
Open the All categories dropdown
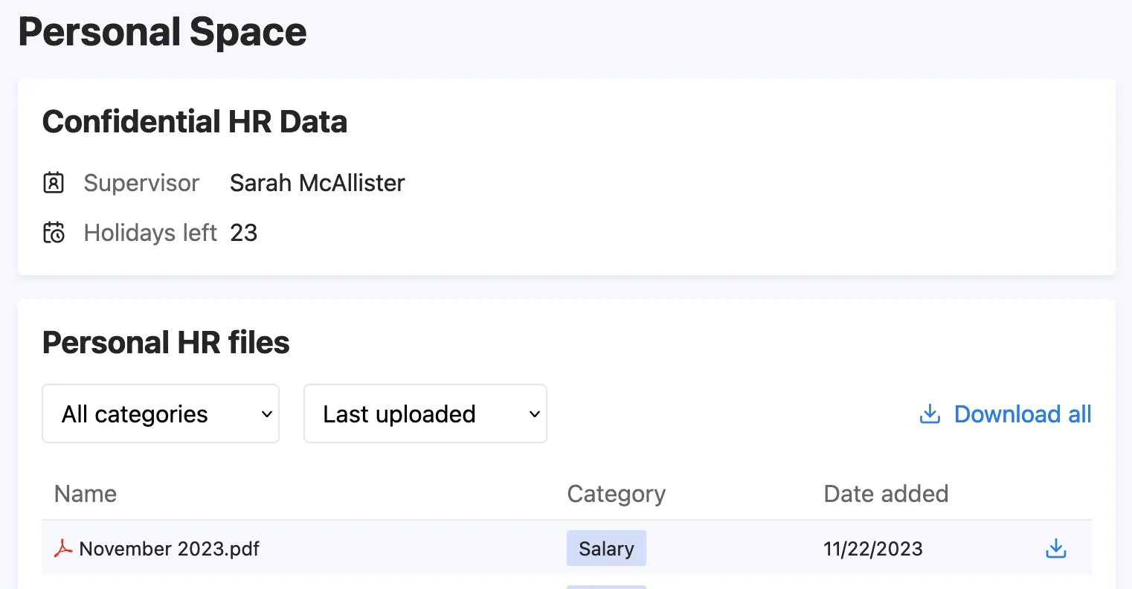[x=161, y=413]
